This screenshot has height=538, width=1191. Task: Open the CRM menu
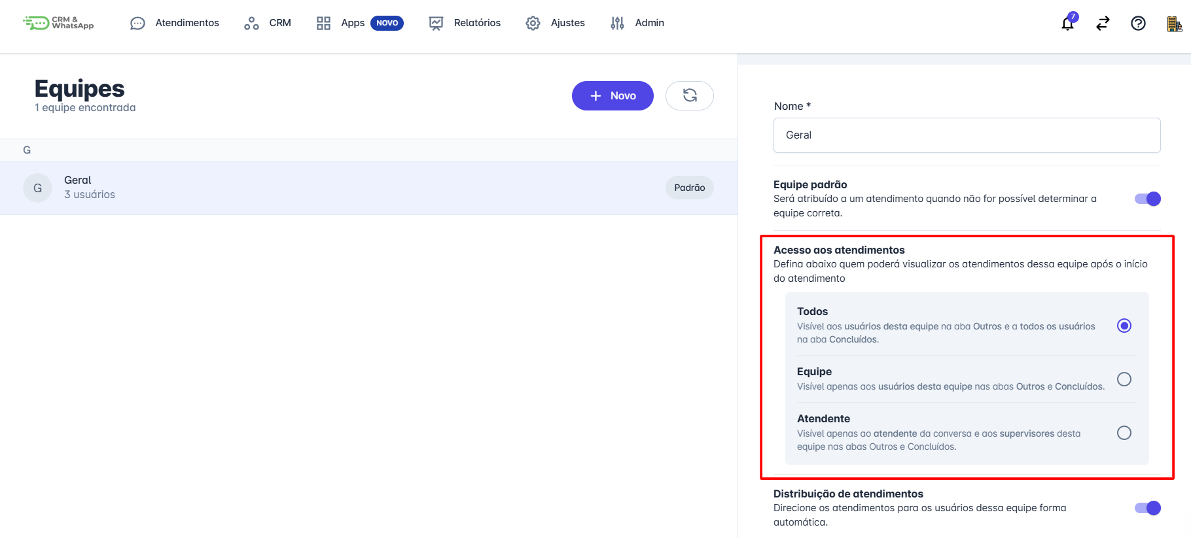279,23
